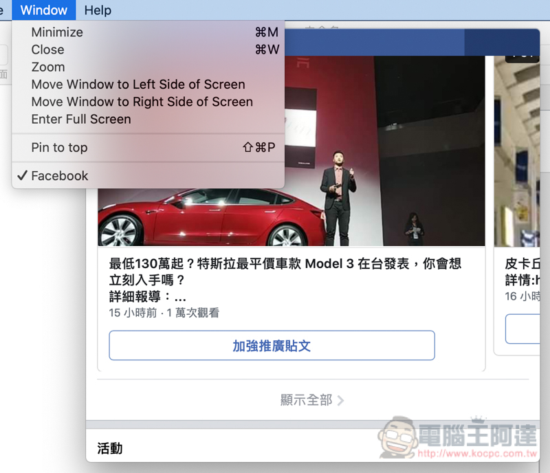Open 顯示全部 link
Screen dimensions: 550x473
pos(306,400)
